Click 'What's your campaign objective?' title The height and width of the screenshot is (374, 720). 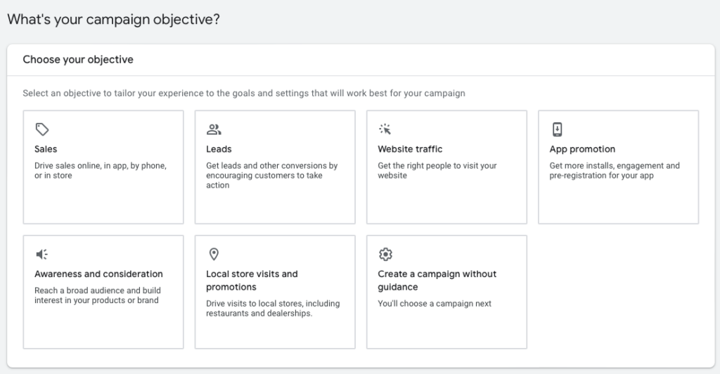point(113,19)
